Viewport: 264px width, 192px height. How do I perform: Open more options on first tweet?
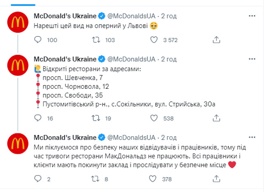(252, 16)
